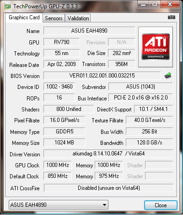
Task: Click the GPU Clock value 1000 MHz
Action: click(58, 165)
